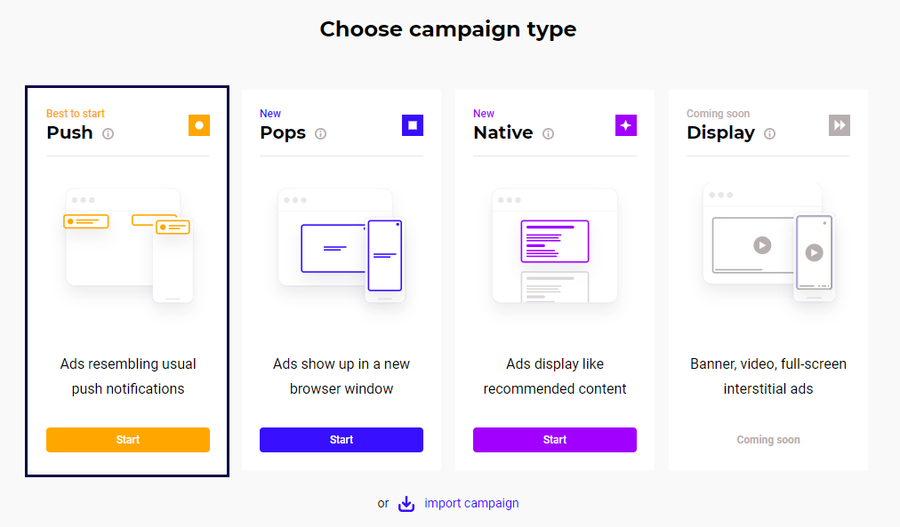
Task: Open the info tooltip next to Native
Action: (x=549, y=134)
